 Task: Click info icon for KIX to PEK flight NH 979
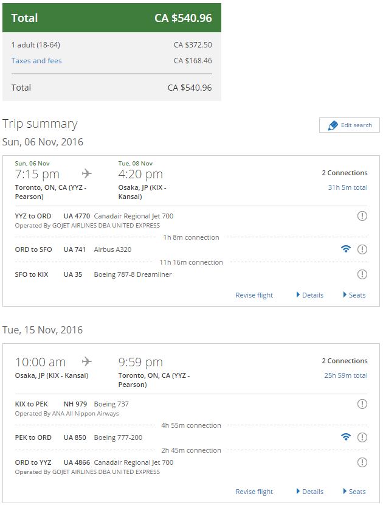click(x=362, y=404)
